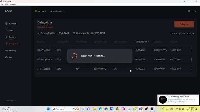This screenshot has height=112, width=200.
Task: Click the ENG language indicator
Action: tap(172, 109)
